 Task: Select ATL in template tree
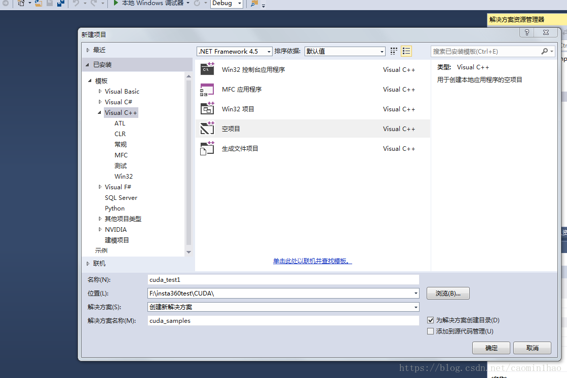pyautogui.click(x=120, y=123)
